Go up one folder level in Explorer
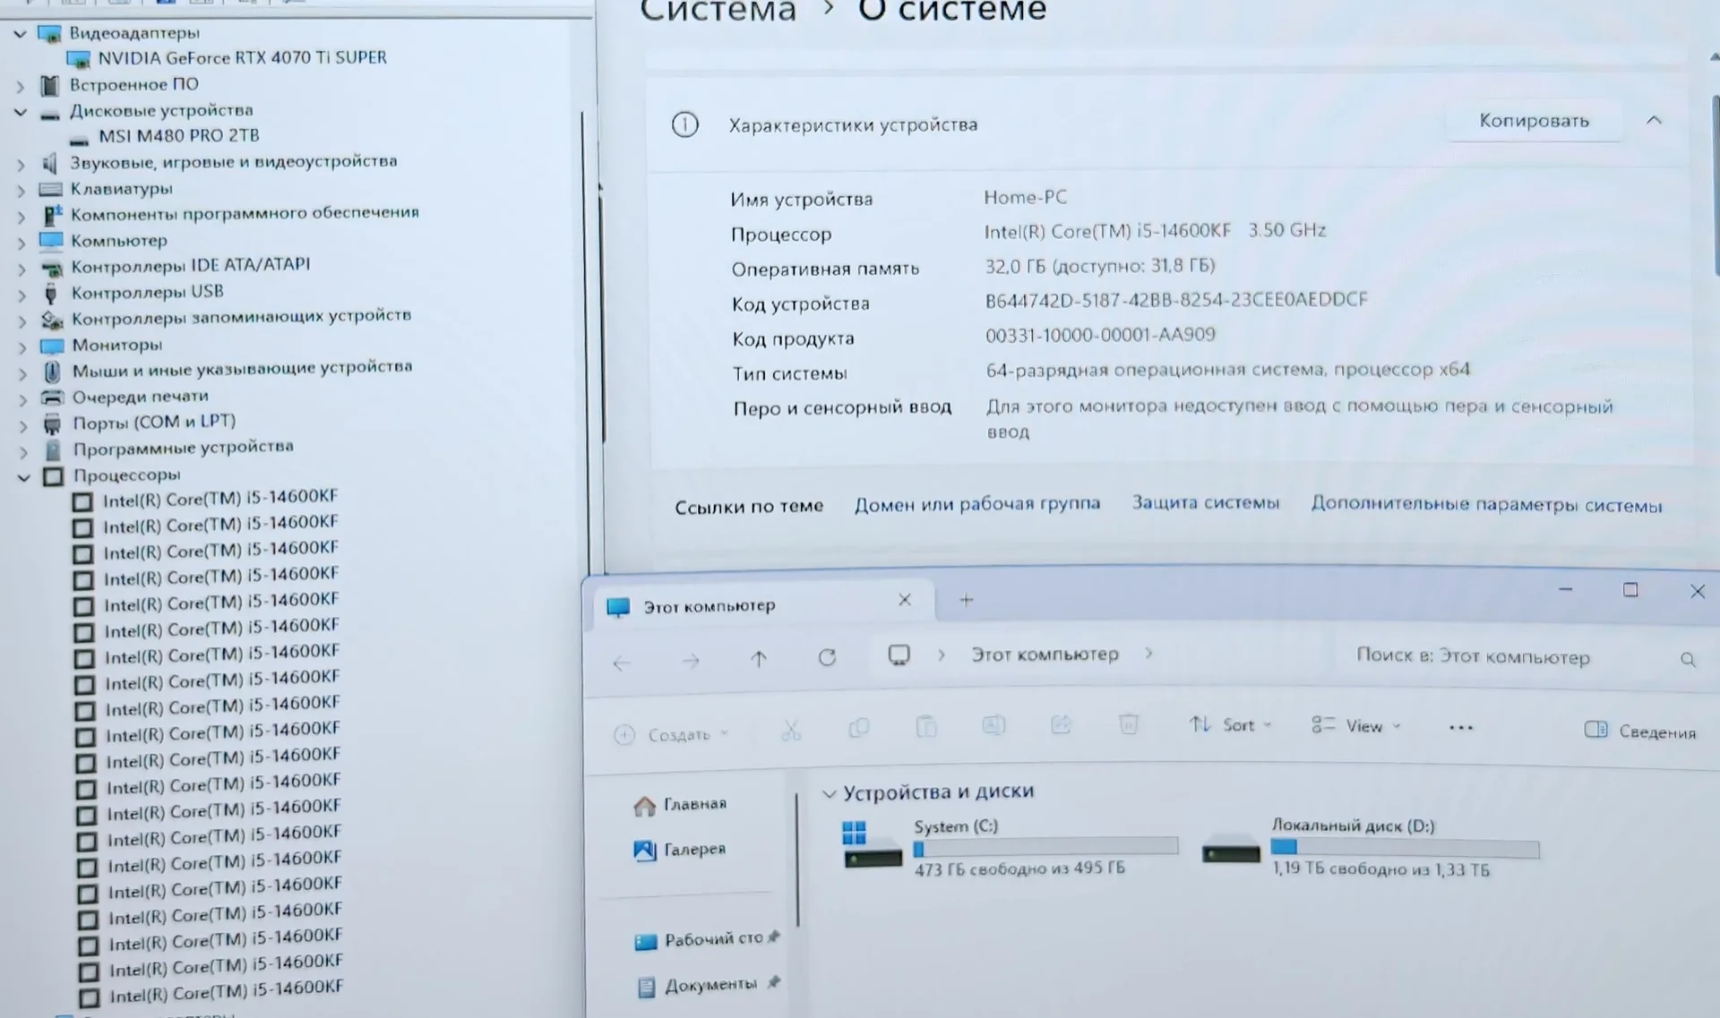This screenshot has height=1018, width=1720. 759,660
